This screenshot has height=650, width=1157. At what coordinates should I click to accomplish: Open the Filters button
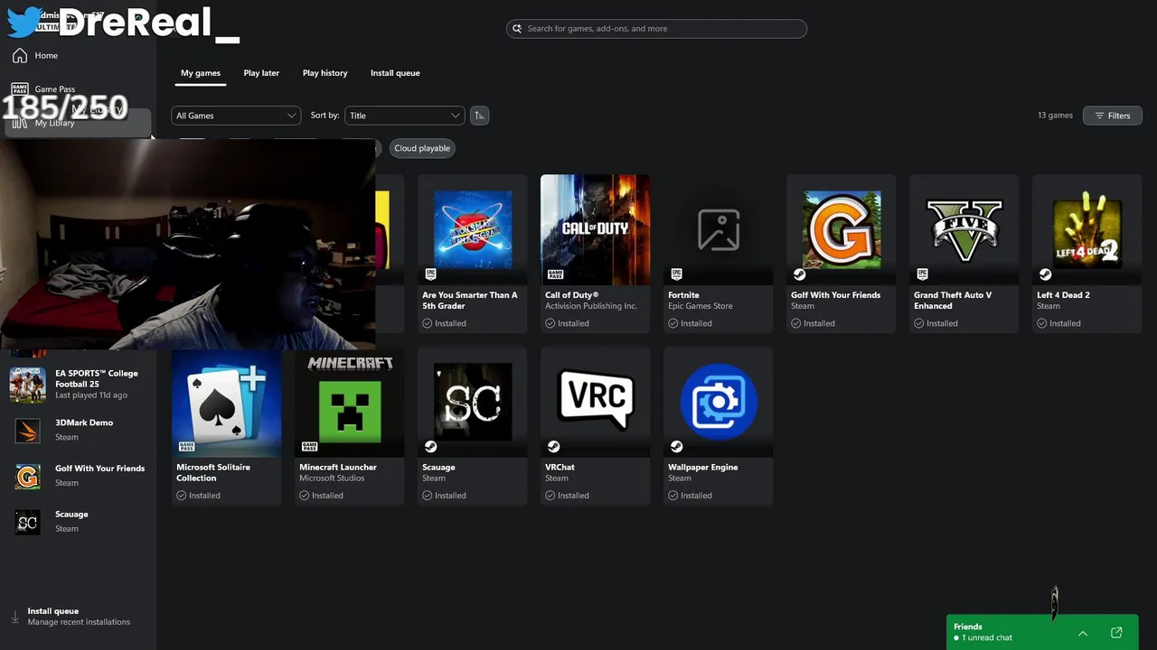[x=1113, y=116]
